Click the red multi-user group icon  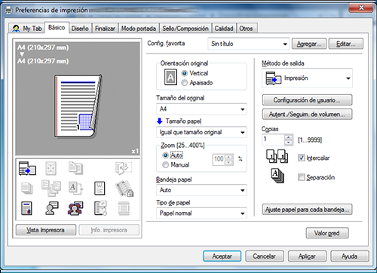pyautogui.click(x=75, y=208)
